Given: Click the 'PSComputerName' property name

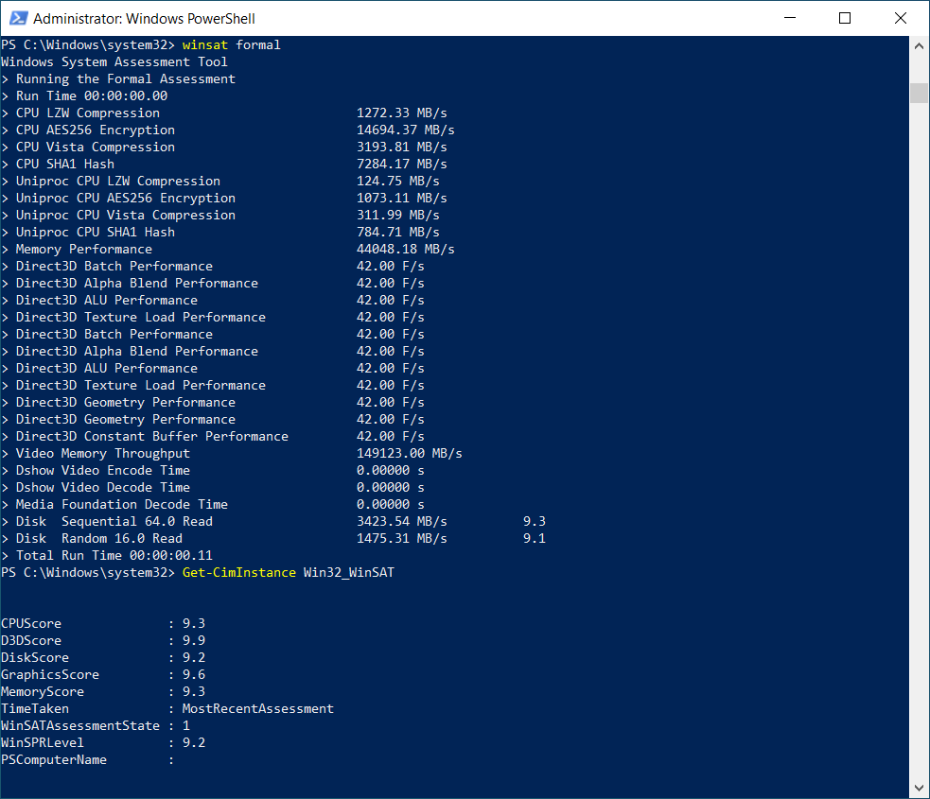Looking at the screenshot, I should click(53, 760).
